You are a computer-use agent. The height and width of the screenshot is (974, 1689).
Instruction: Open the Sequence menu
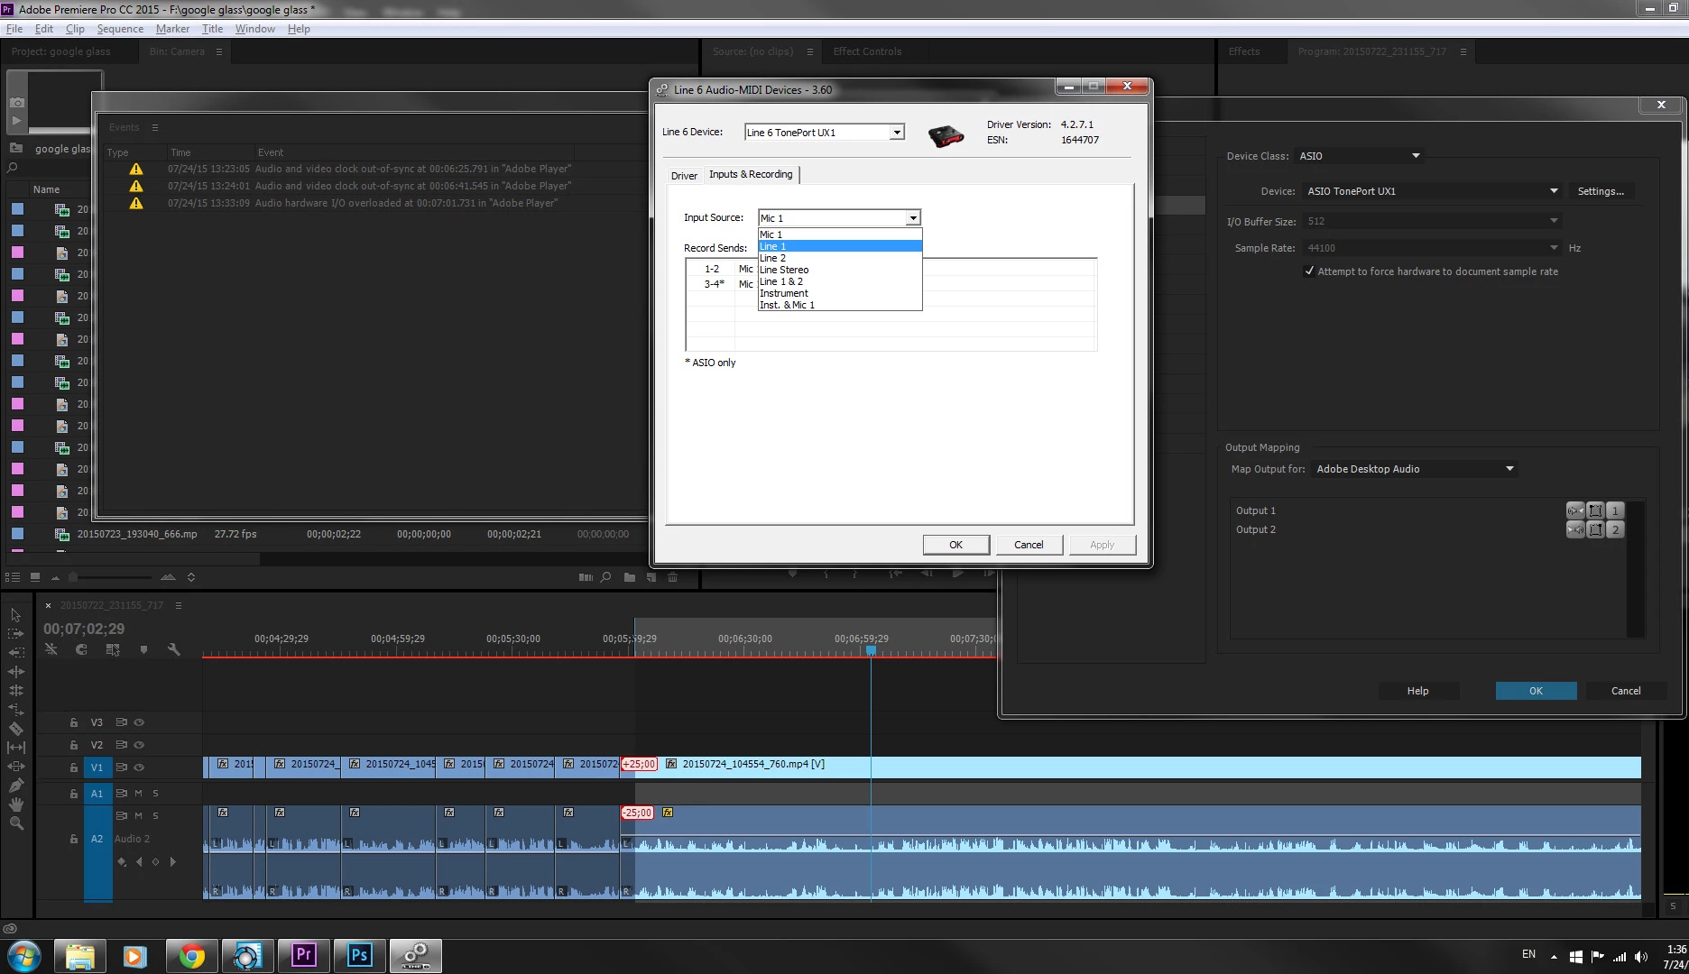(120, 29)
